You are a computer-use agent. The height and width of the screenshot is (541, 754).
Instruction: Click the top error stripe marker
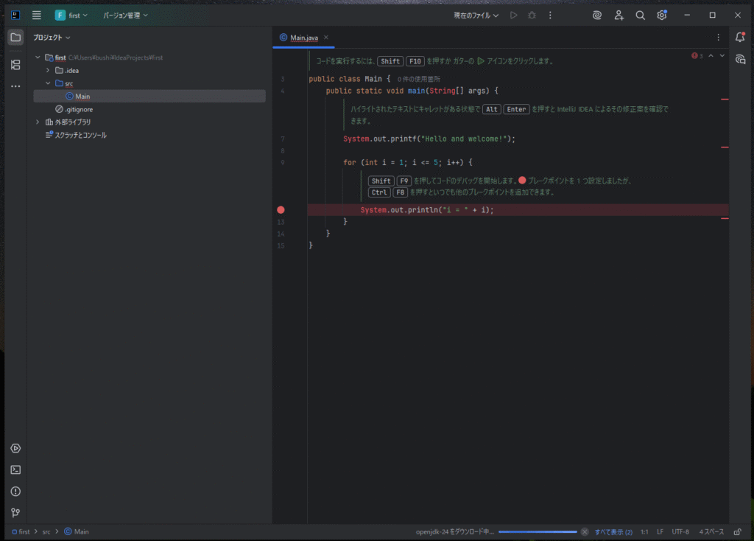725,100
